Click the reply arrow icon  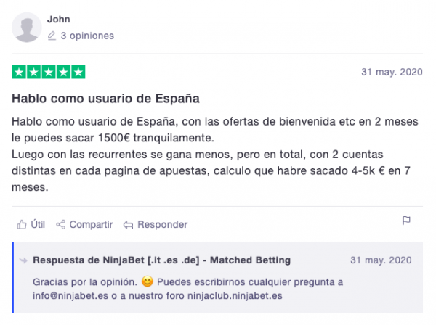tap(128, 225)
